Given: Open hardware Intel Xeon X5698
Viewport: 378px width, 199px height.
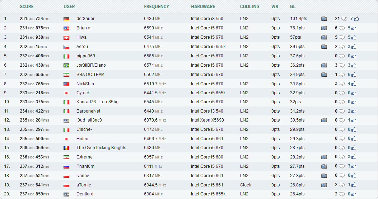Looking at the screenshot, I should tap(207, 120).
